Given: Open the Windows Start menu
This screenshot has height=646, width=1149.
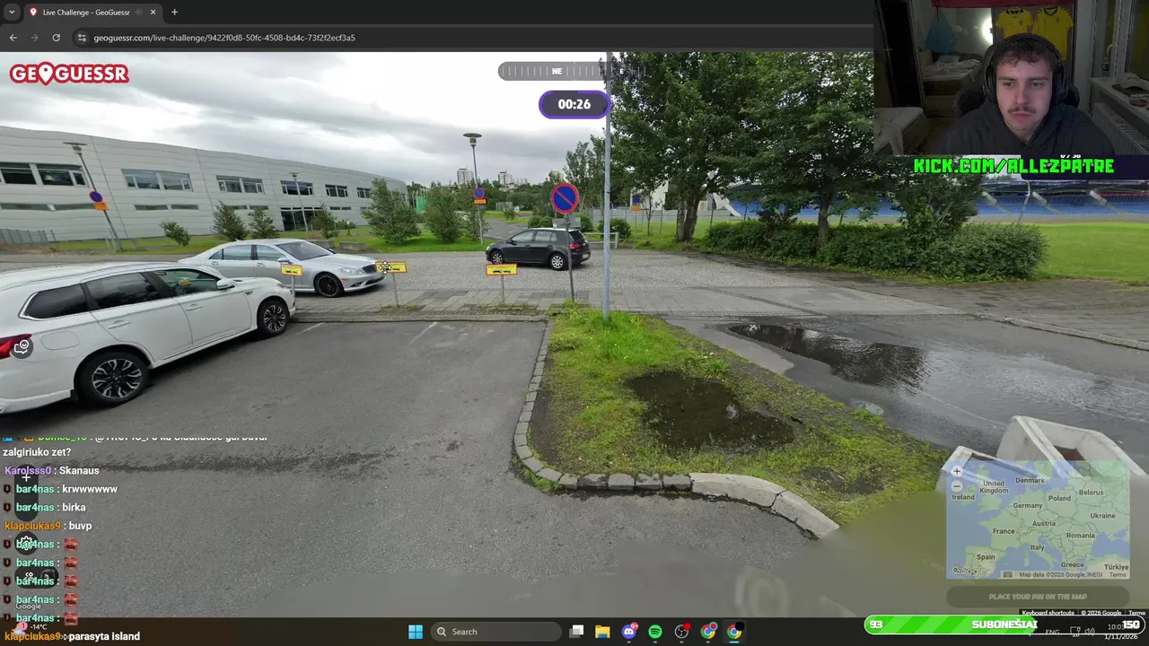Looking at the screenshot, I should pyautogui.click(x=415, y=632).
